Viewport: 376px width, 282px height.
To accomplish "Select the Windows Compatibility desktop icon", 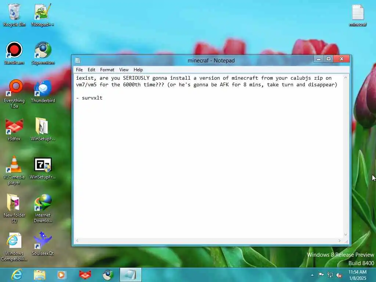I will [14, 247].
